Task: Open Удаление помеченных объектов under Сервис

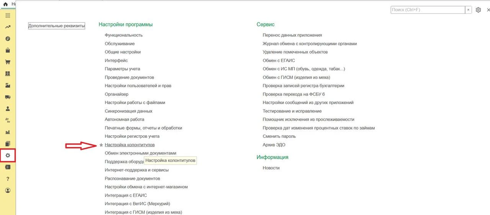Action: coord(295,52)
